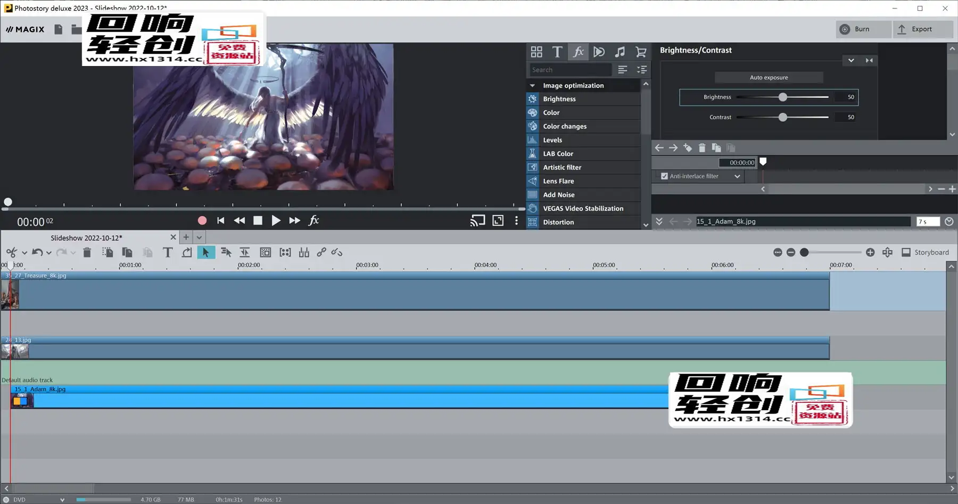Open the Audio music note tab

pyautogui.click(x=620, y=52)
